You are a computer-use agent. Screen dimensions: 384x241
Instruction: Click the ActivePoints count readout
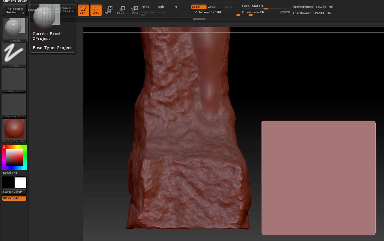pos(312,7)
